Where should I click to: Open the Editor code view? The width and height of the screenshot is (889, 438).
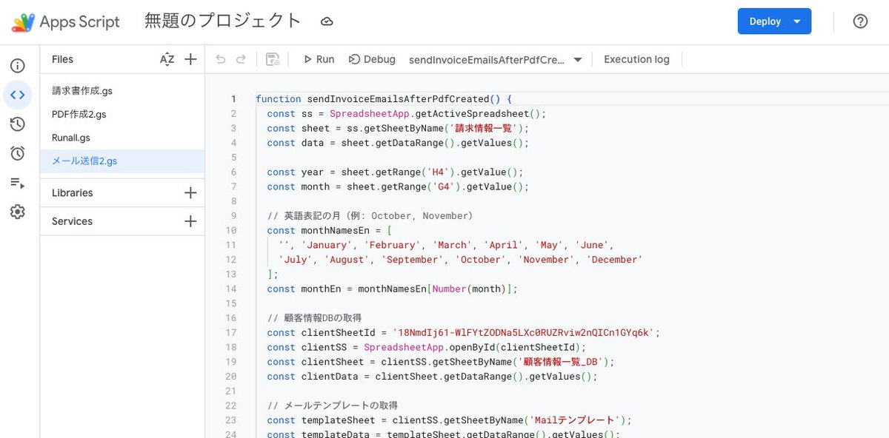tap(17, 95)
